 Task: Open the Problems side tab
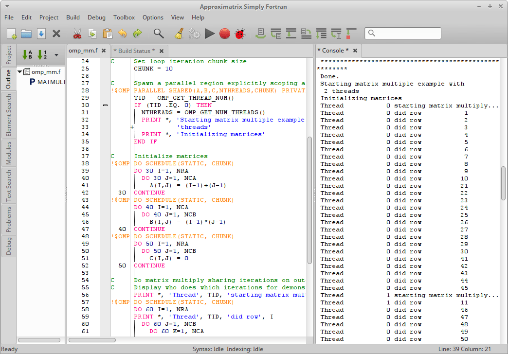(x=8, y=219)
